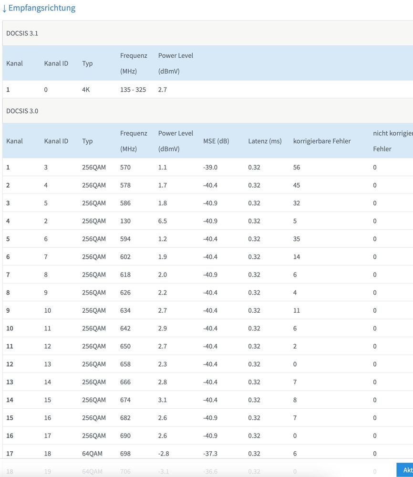Click the 4K type cell
Viewport: 413px width, 477px height.
(x=86, y=90)
